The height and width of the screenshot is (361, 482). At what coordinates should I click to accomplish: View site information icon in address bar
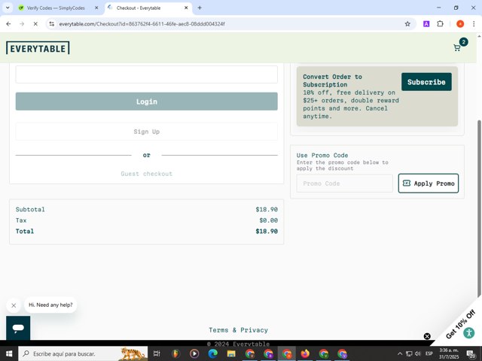click(x=52, y=24)
